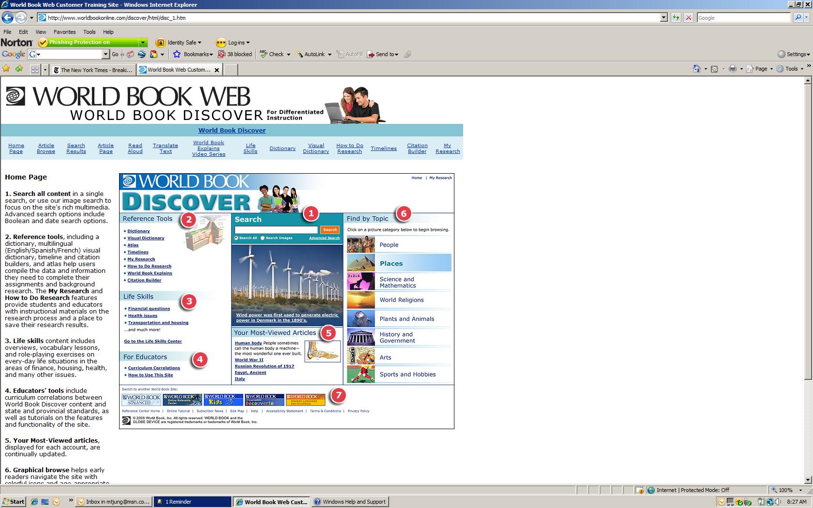Open the Favorites menu

click(64, 32)
